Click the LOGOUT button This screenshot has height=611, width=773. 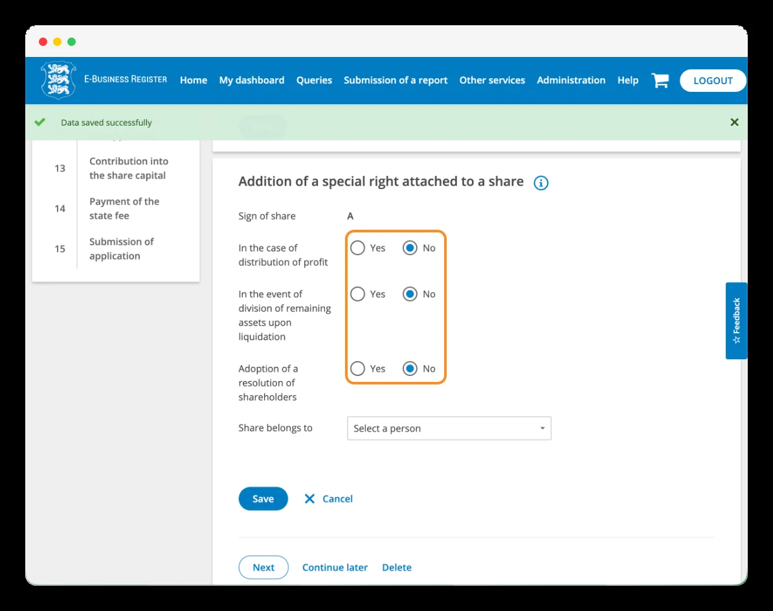coord(713,80)
